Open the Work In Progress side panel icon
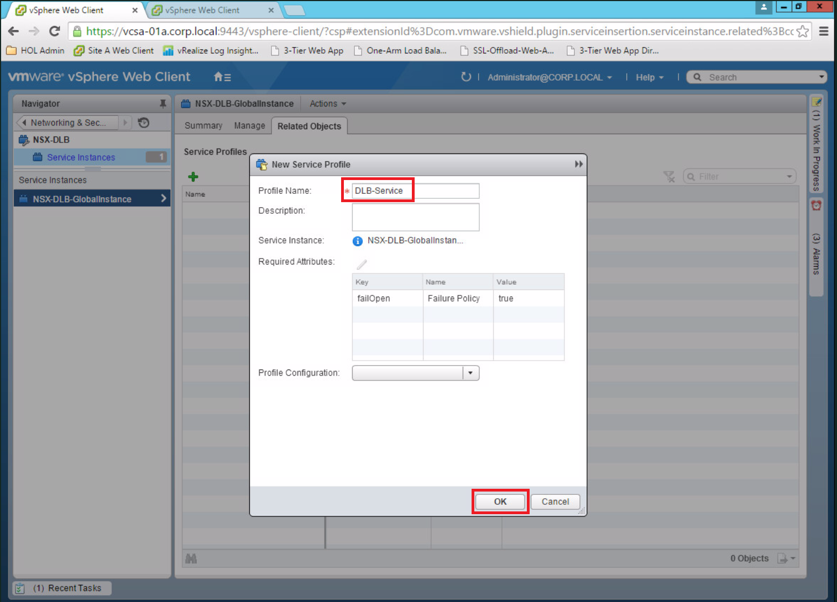This screenshot has width=837, height=602. click(817, 102)
